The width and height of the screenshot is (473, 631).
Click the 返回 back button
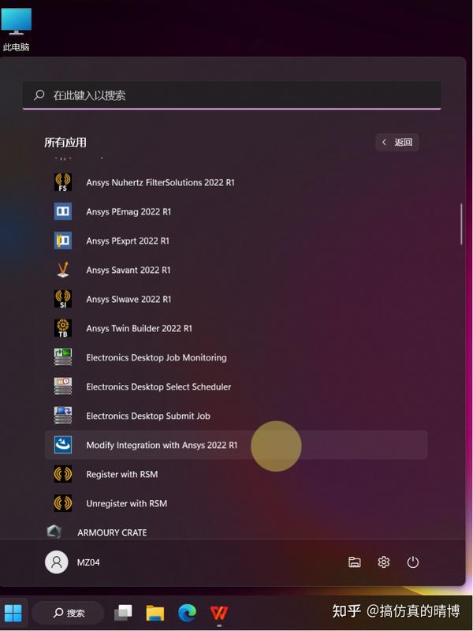397,142
